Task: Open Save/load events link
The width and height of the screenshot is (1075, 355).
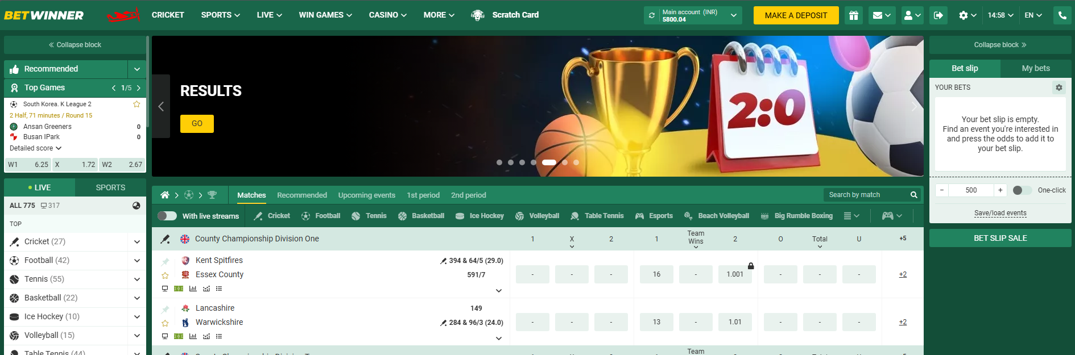Action: (x=1000, y=213)
